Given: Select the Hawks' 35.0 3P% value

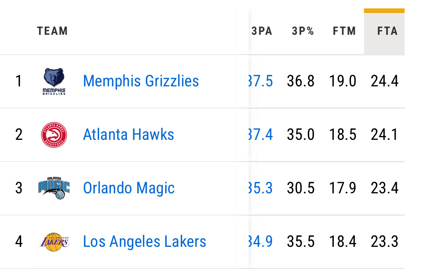Looking at the screenshot, I should pyautogui.click(x=300, y=134).
